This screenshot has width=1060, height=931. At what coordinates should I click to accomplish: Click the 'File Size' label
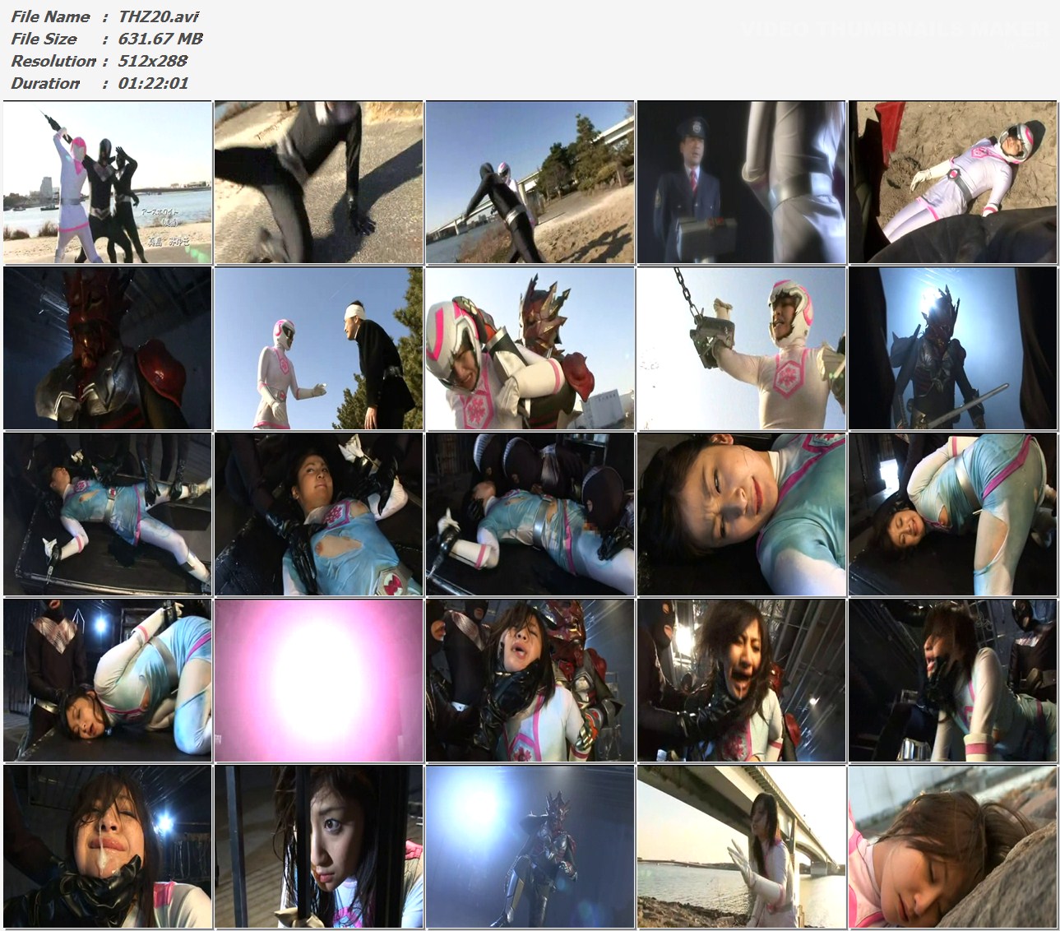coord(44,39)
